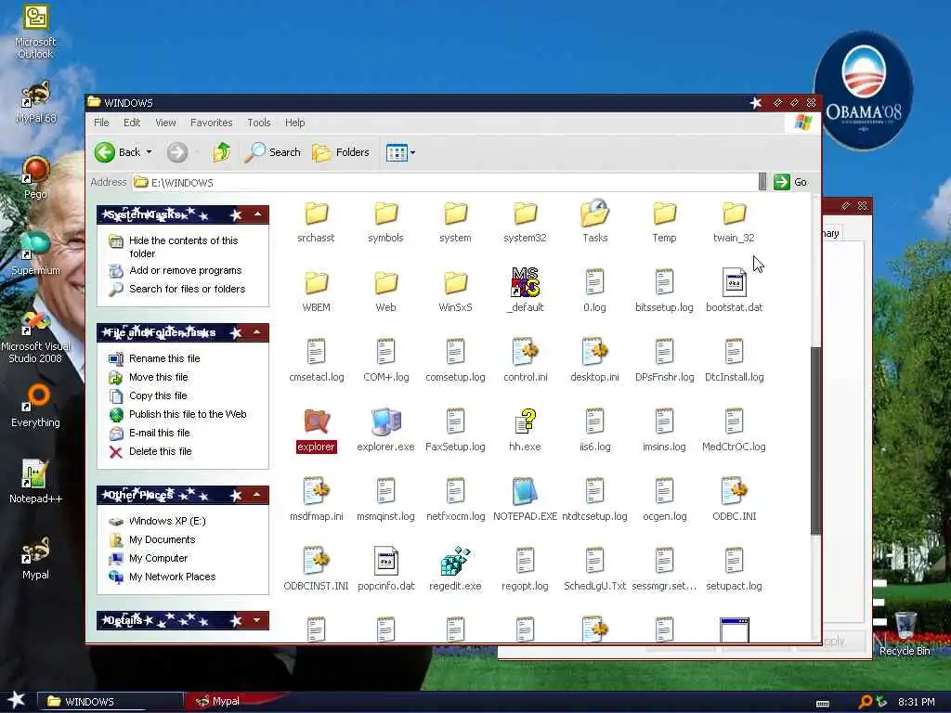Select explorer.exe application icon
The image size is (951, 713).
coord(385,422)
